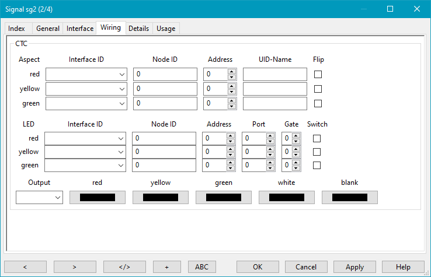Open the Interface tab
The height and width of the screenshot is (277, 431).
(80, 29)
